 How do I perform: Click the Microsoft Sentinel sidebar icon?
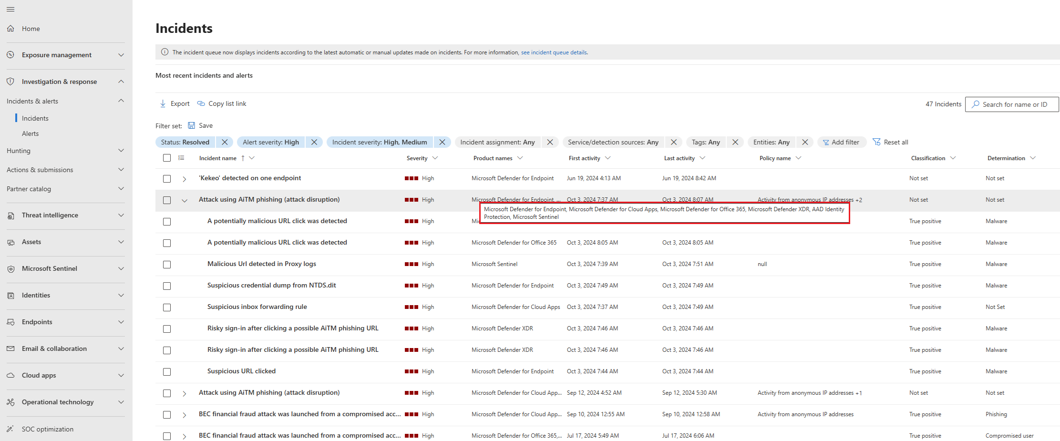click(x=10, y=269)
